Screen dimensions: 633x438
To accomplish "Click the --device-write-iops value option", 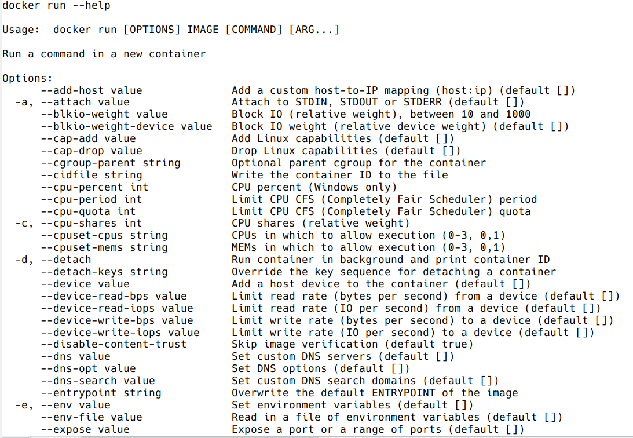I will tap(120, 333).
